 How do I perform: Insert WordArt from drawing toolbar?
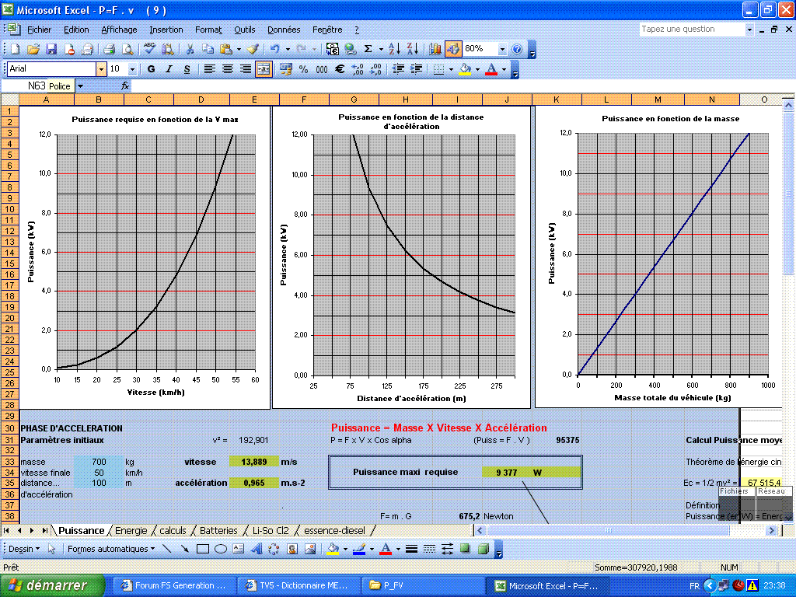(256, 549)
